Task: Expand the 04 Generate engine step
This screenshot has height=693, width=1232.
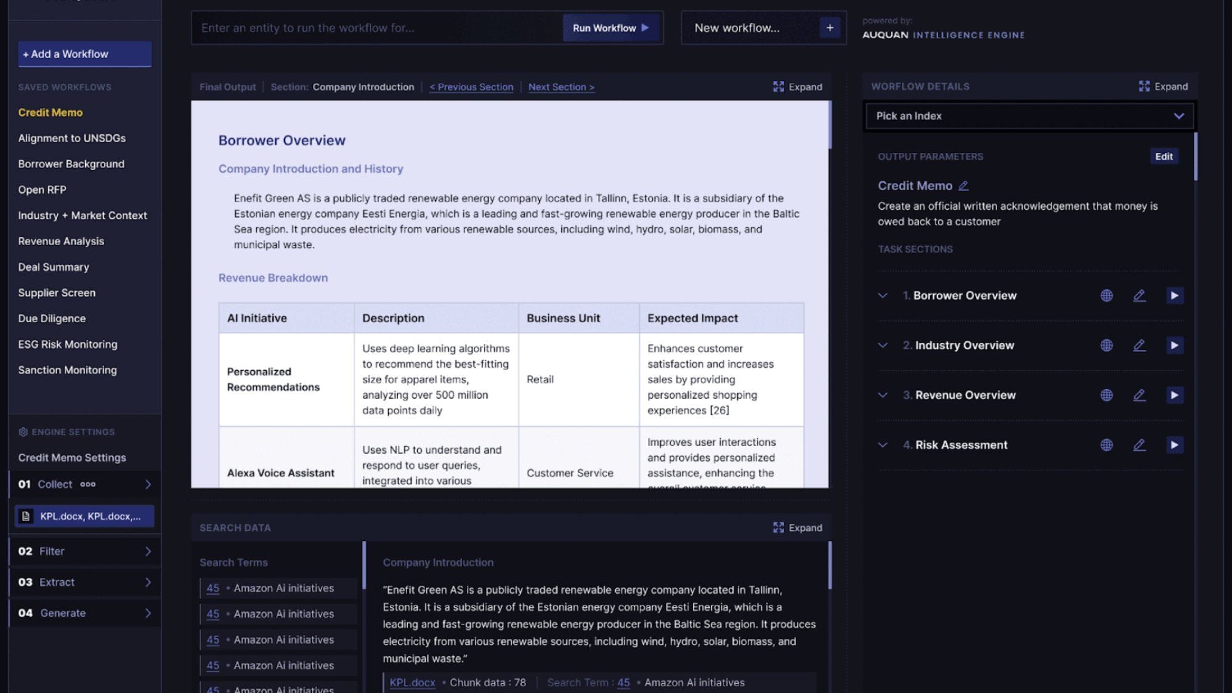Action: point(148,613)
